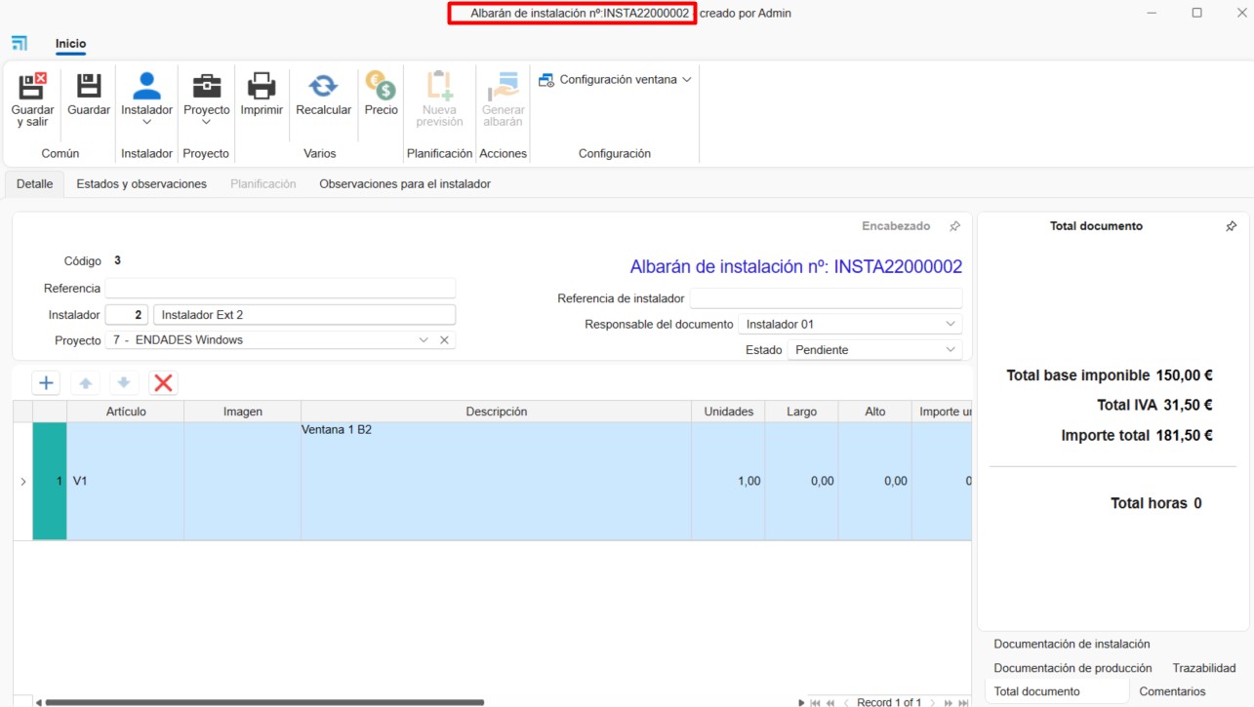
Task: Clear the selected Proyecto field
Action: click(444, 340)
